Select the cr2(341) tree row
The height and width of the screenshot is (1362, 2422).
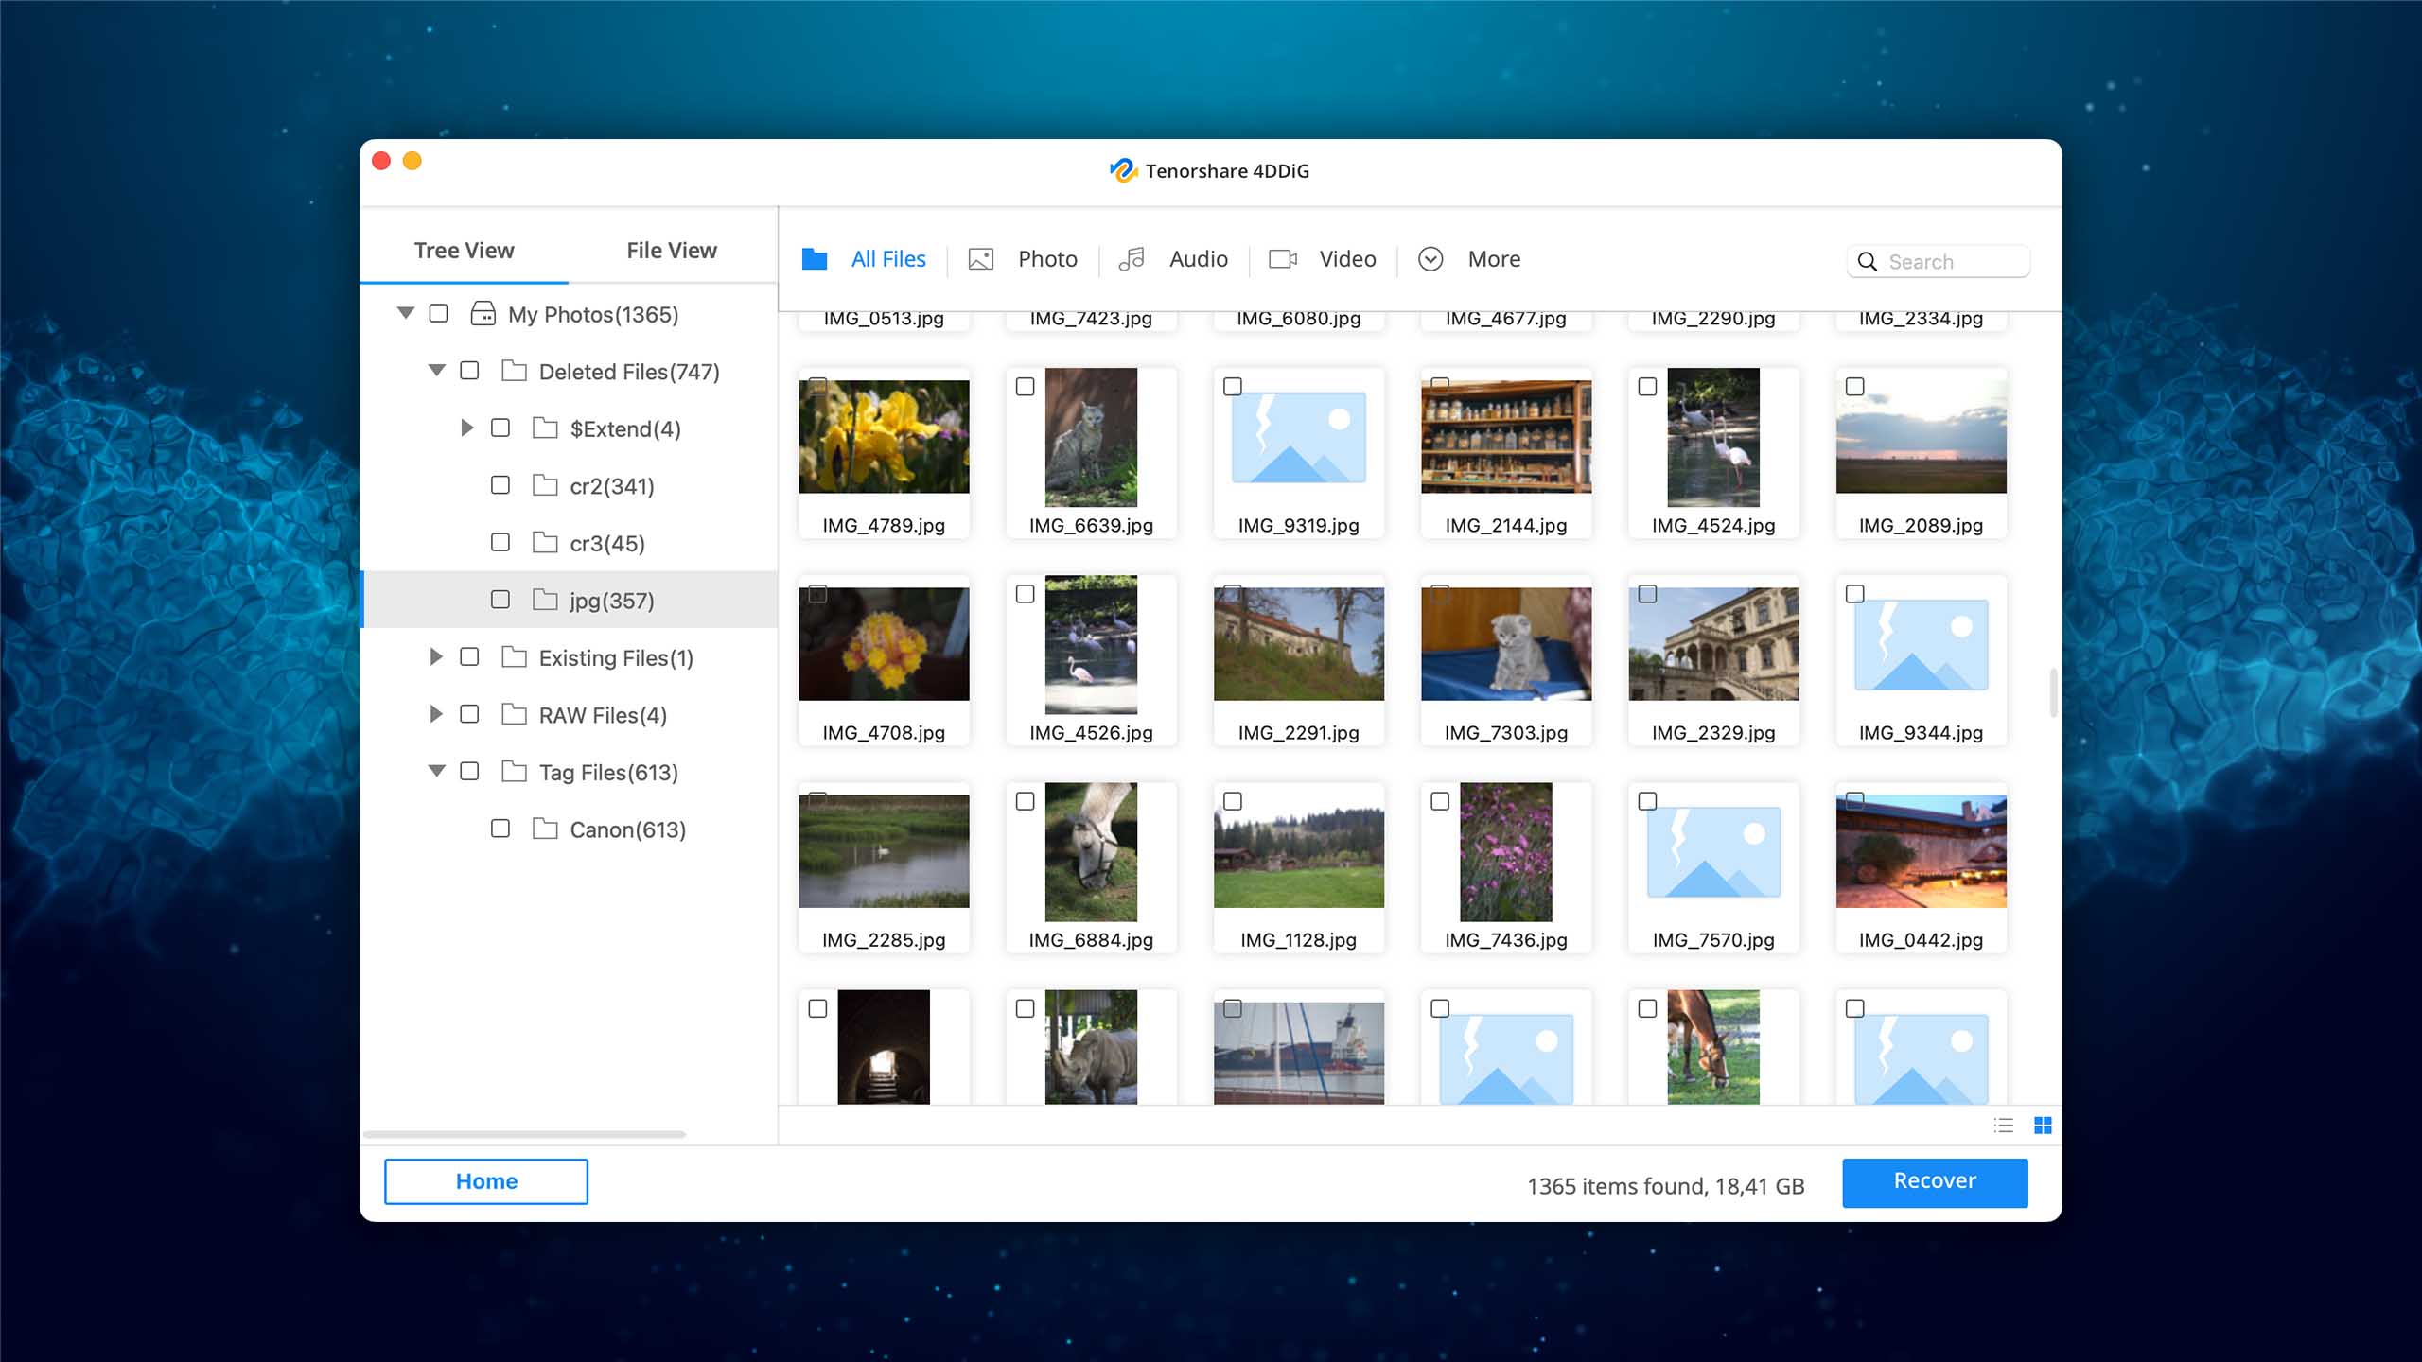pyautogui.click(x=570, y=485)
